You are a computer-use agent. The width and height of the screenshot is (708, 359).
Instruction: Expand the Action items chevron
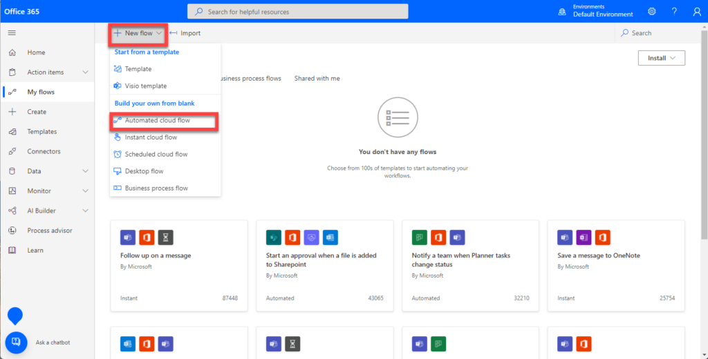[x=85, y=72]
